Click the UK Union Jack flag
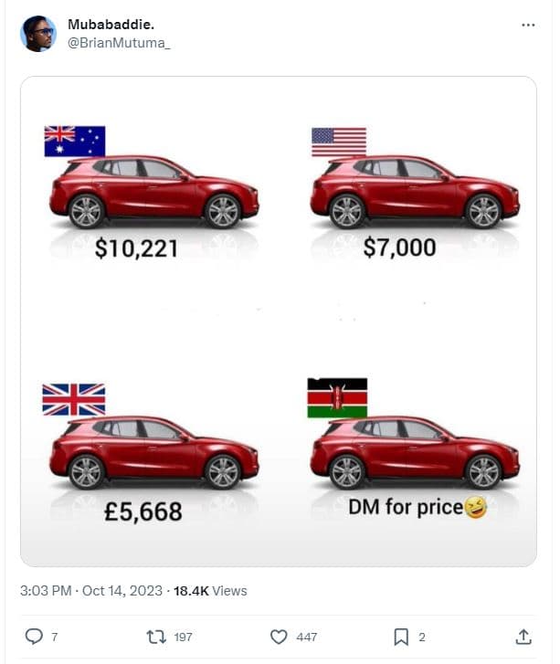The height and width of the screenshot is (664, 560). pyautogui.click(x=74, y=400)
